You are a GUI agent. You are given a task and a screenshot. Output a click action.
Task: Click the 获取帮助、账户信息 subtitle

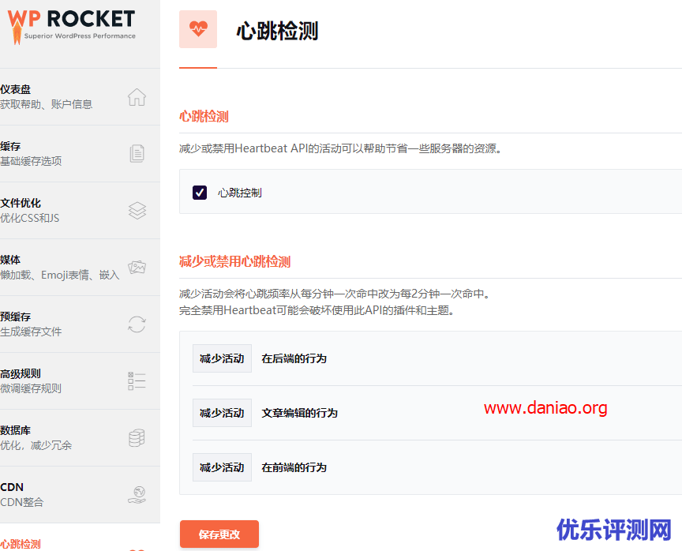coord(46,104)
